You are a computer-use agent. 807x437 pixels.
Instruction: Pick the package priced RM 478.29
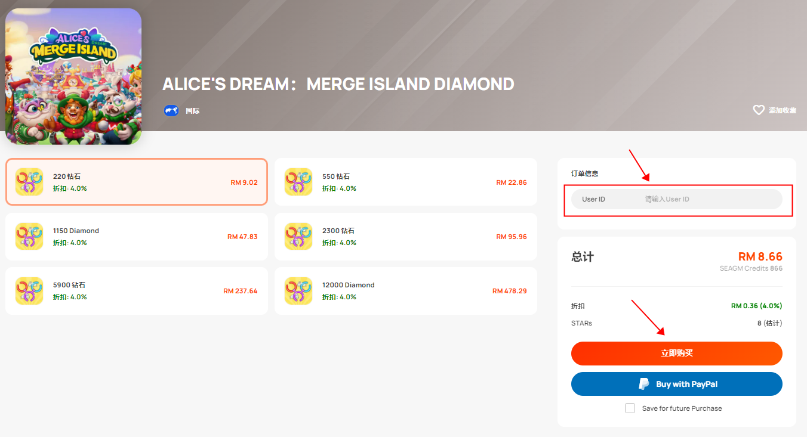tap(406, 290)
